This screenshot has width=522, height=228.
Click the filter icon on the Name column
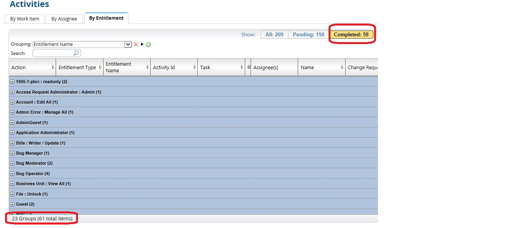[343, 68]
